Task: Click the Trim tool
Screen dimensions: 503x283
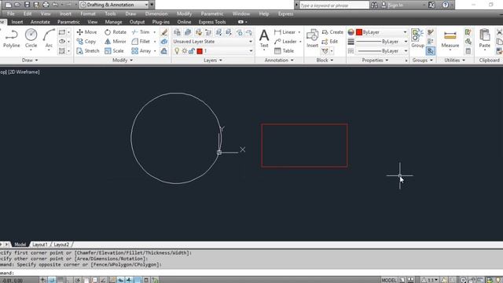Action: (141, 32)
